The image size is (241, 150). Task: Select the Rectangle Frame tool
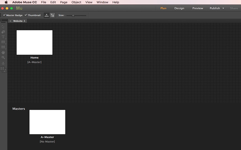coord(3,47)
